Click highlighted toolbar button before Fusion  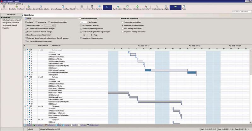(175, 8)
